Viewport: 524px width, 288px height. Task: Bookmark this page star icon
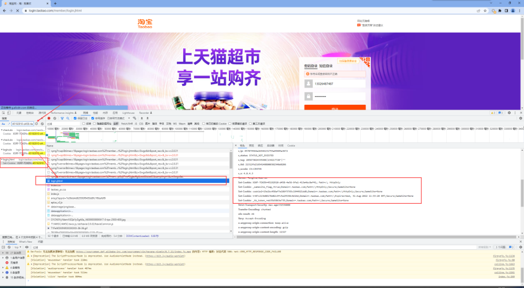(485, 10)
